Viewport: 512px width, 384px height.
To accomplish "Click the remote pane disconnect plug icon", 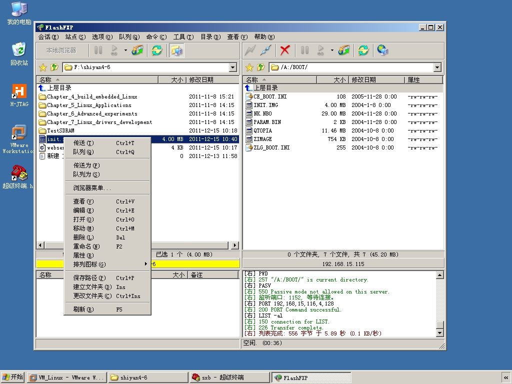I will coord(266,50).
